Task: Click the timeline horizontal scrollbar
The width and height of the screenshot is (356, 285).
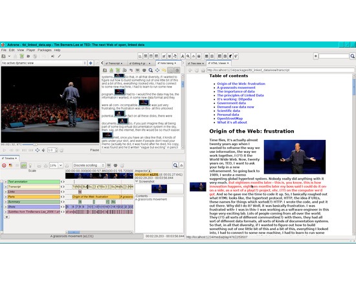Action: (x=100, y=233)
